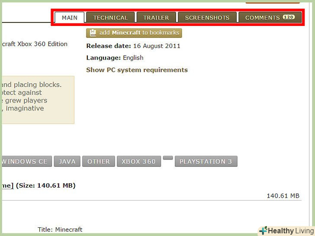
Task: Select the OTHER platform button
Action: (x=99, y=161)
